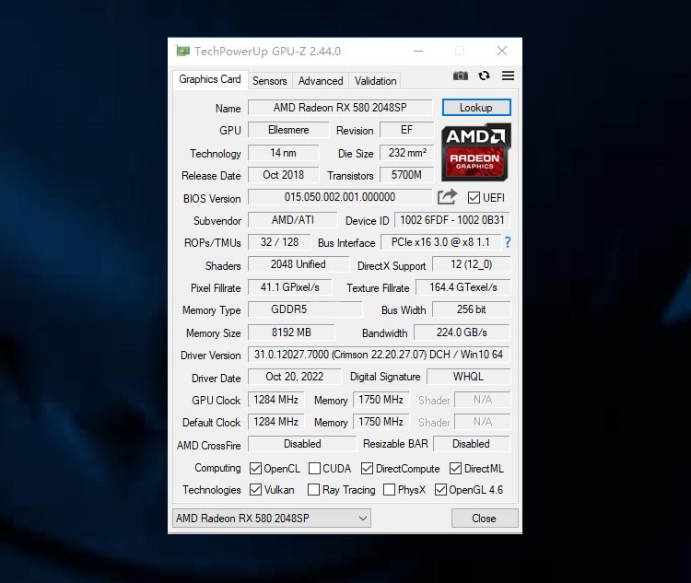The height and width of the screenshot is (583, 691).
Task: Click the Transistors value 5700M
Action: 406,175
